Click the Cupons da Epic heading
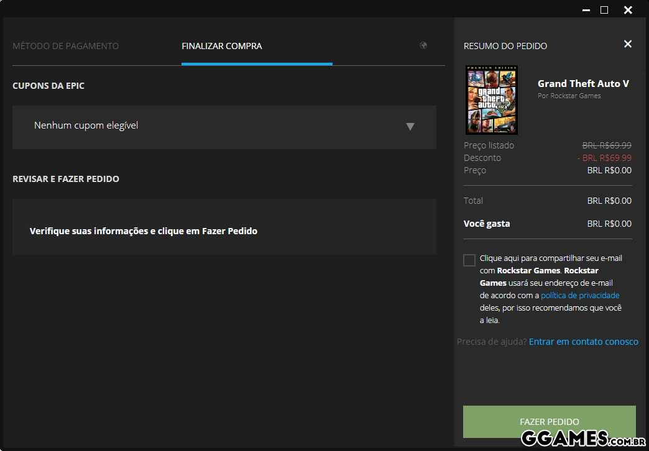This screenshot has width=649, height=451. [x=48, y=86]
